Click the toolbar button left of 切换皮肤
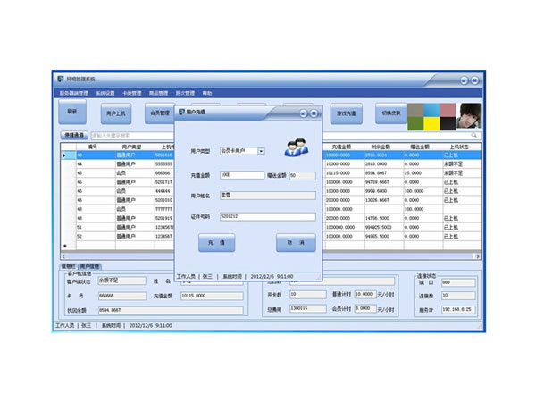Image resolution: width=536 pixels, height=402 pixels. coord(347,113)
